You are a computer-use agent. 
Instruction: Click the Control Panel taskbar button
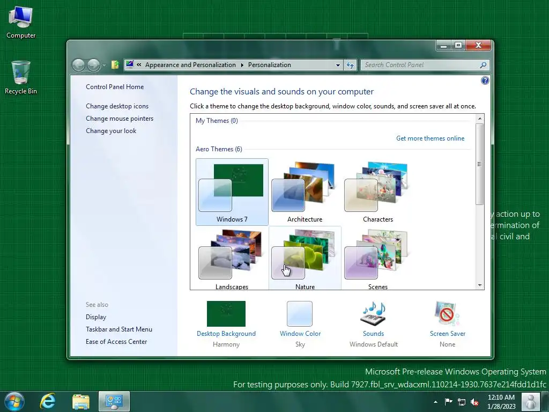(114, 401)
